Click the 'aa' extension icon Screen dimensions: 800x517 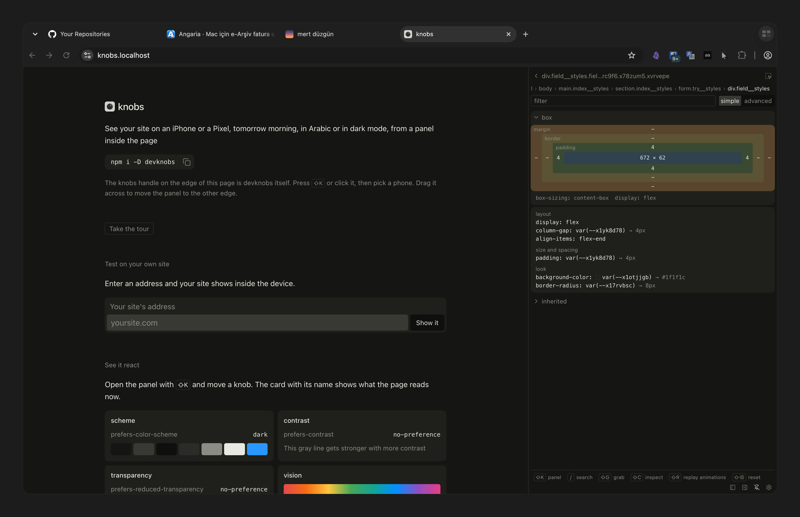tap(708, 55)
